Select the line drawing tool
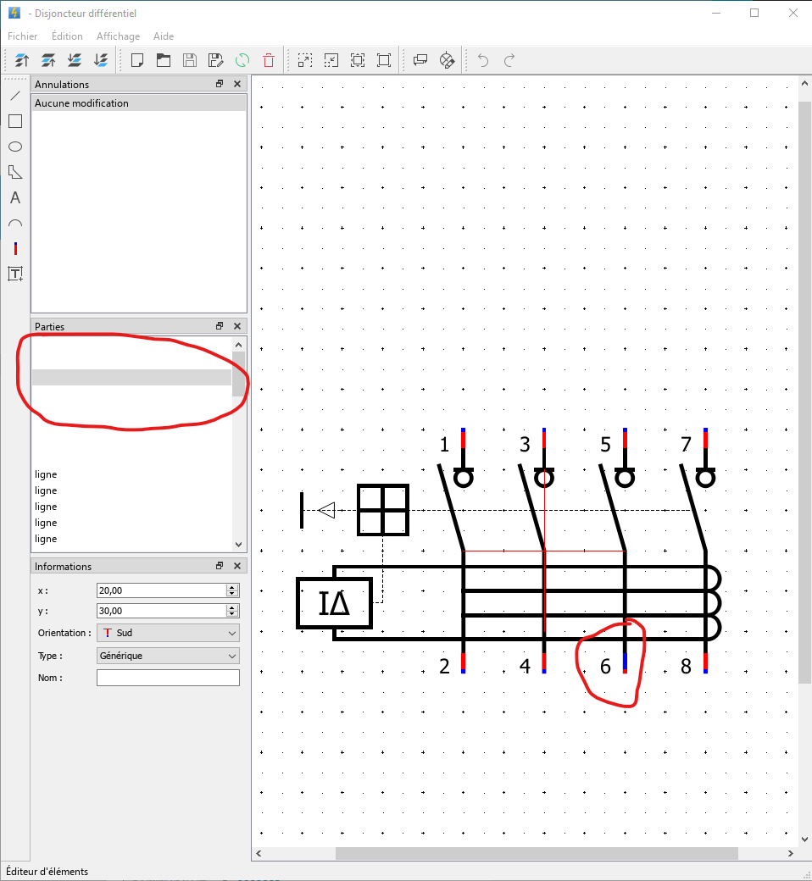The height and width of the screenshot is (881, 812). (x=14, y=95)
